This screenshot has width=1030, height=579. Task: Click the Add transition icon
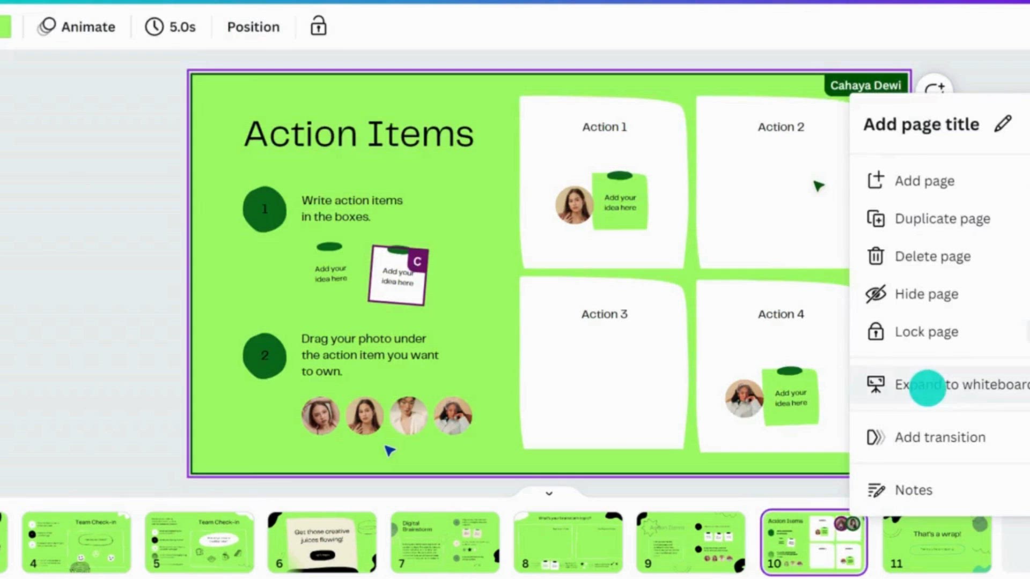click(876, 437)
